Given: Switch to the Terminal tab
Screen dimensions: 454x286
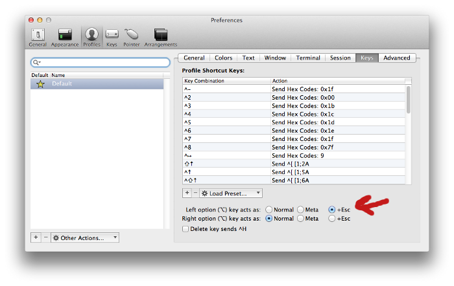Looking at the screenshot, I should pyautogui.click(x=308, y=58).
